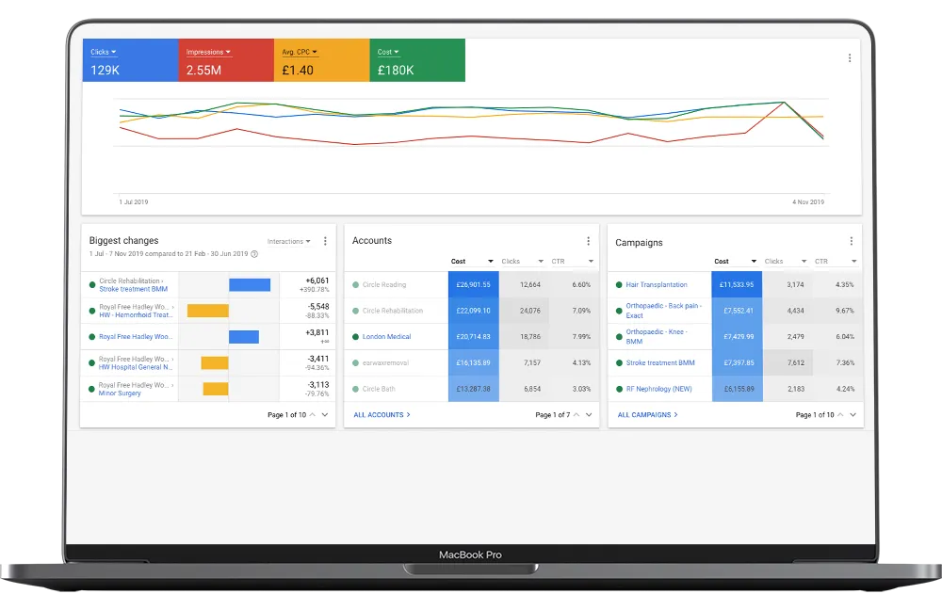This screenshot has width=942, height=610.
Task: Click status dot for Minor Surgery row
Action: 91,389
